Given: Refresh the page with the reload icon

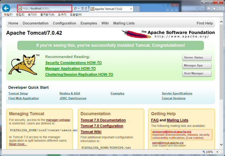Looking at the screenshot, I should click(x=86, y=8).
